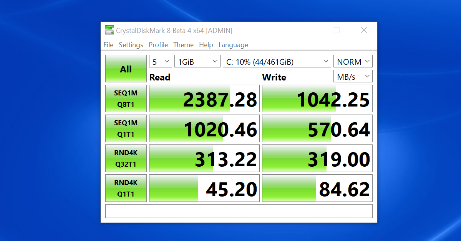
Task: Close the CrystalDiskMark window
Action: 364,30
